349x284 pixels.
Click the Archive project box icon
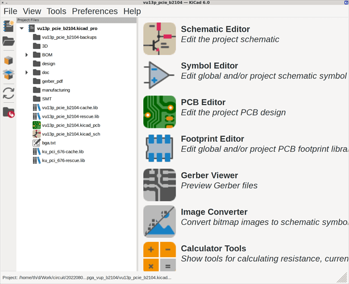click(x=9, y=60)
